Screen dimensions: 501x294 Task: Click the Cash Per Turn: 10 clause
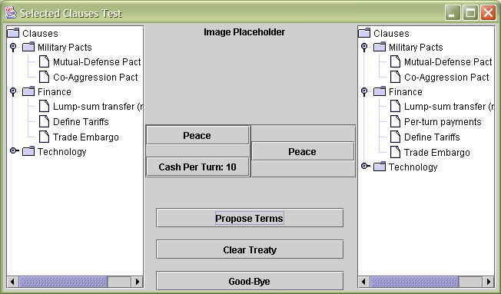tap(197, 167)
